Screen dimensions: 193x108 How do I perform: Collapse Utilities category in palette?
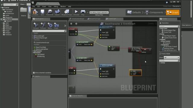click(x=160, y=40)
